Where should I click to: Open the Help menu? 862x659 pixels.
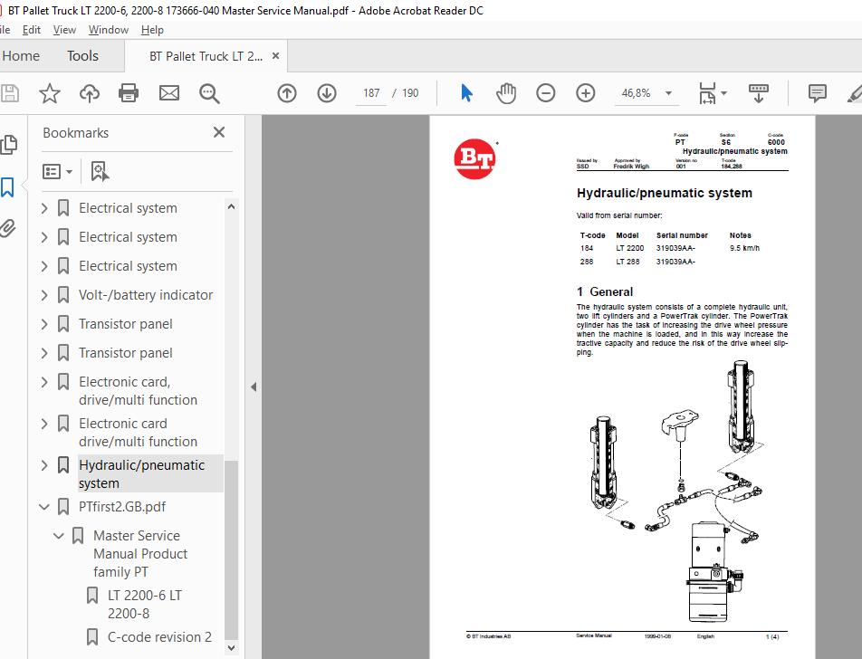[152, 30]
